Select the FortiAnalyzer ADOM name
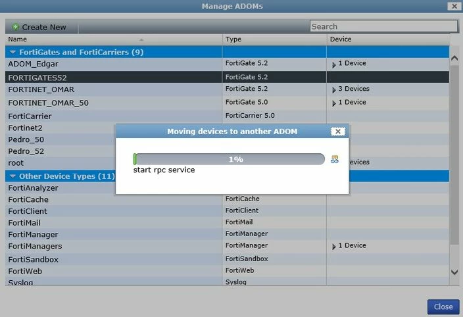This screenshot has width=463, height=317. pos(33,187)
